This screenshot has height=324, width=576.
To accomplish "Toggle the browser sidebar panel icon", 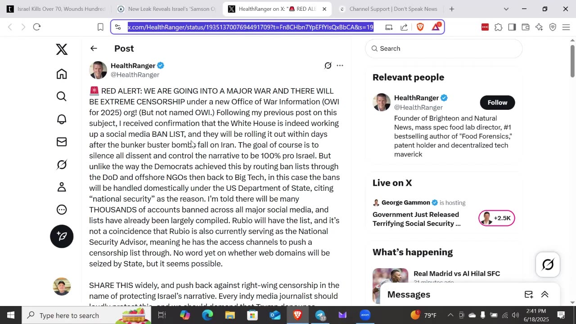I will coord(512,27).
